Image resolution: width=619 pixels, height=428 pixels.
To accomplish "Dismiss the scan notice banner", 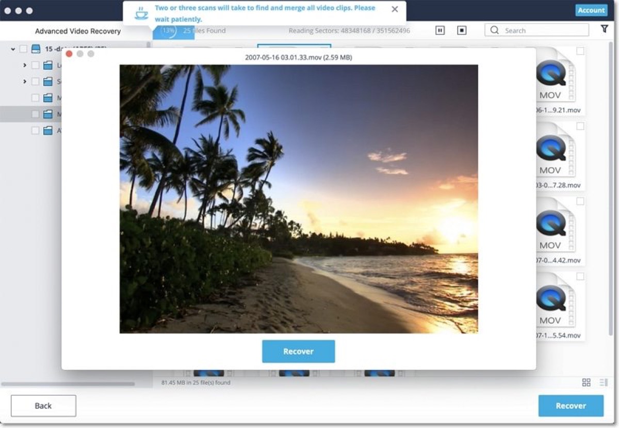I will coord(395,9).
